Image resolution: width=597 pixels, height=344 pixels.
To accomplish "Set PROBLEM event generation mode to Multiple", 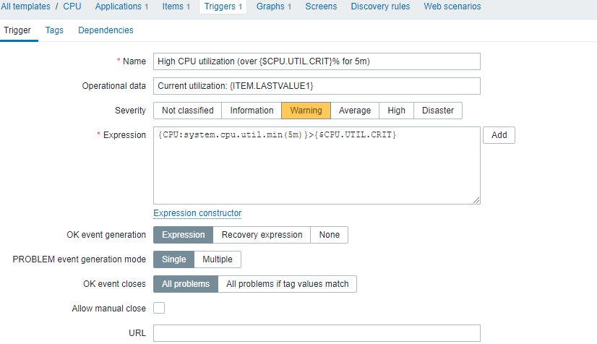I will click(x=218, y=259).
